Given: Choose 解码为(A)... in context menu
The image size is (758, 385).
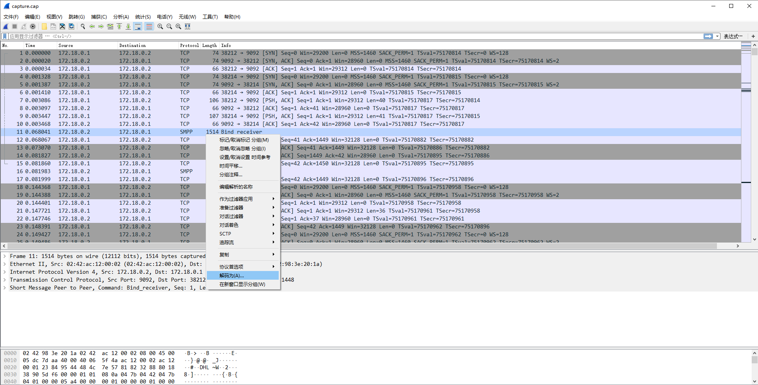Looking at the screenshot, I should [x=243, y=276].
